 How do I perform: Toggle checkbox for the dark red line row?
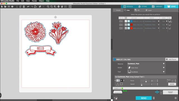pos(126,25)
